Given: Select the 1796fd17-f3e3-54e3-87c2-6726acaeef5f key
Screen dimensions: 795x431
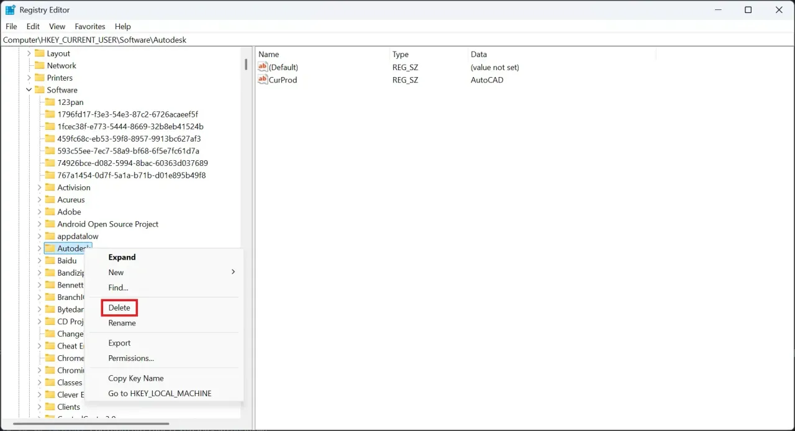Looking at the screenshot, I should tap(127, 114).
